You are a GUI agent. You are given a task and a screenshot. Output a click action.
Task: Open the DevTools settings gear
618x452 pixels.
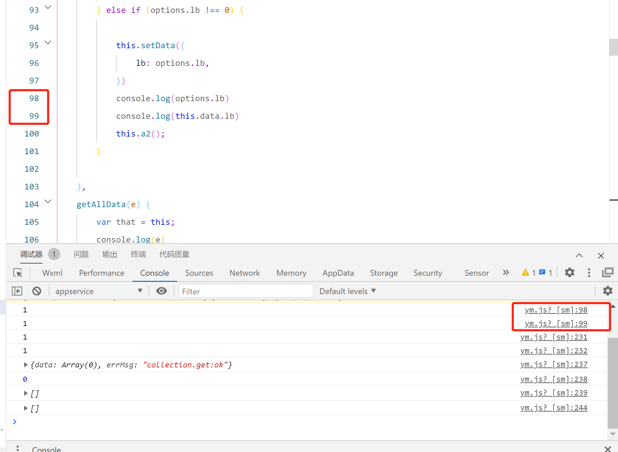click(x=570, y=272)
